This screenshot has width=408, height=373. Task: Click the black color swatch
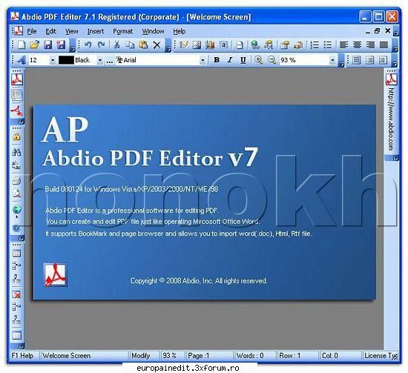66,60
